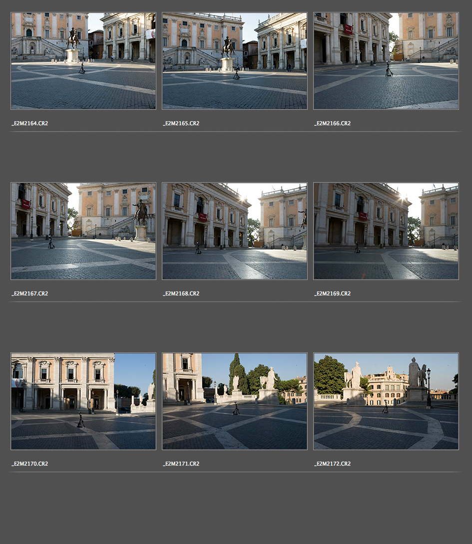Pick the _E2M2167.CR2 photo preview

83,231
